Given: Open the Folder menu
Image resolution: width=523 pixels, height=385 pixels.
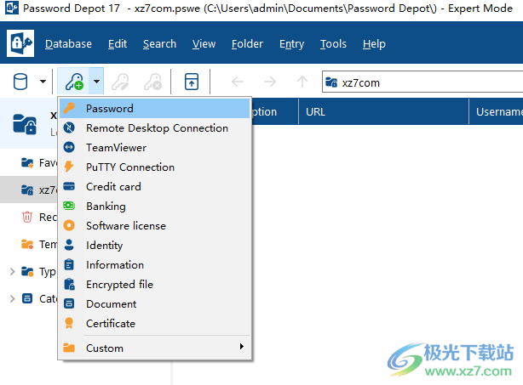Looking at the screenshot, I should pyautogui.click(x=247, y=44).
